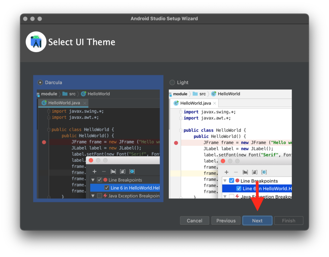
Task: Click the lightning exception icon in Light preview
Action: pos(237,197)
